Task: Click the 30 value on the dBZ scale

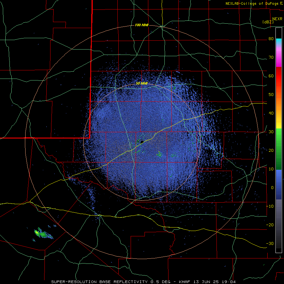Action: pos(271,132)
